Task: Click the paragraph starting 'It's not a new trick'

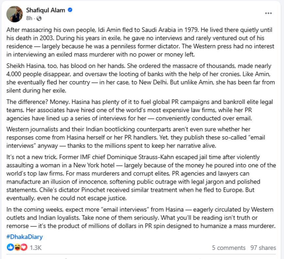Action: click(140, 178)
